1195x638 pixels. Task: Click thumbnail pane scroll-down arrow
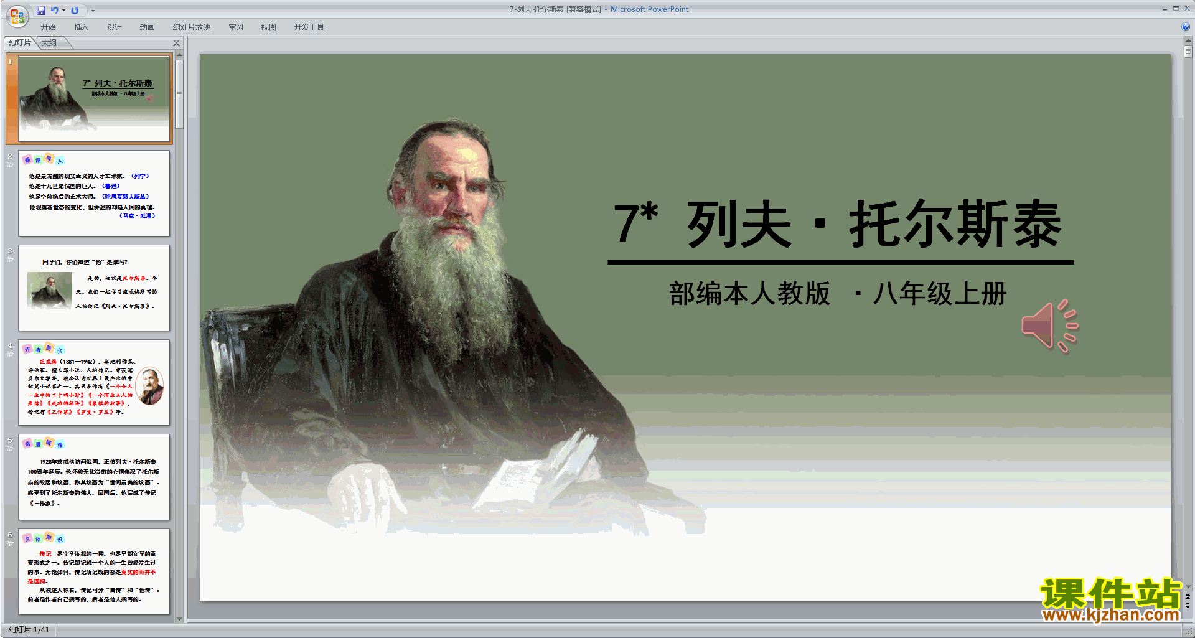pos(179,619)
